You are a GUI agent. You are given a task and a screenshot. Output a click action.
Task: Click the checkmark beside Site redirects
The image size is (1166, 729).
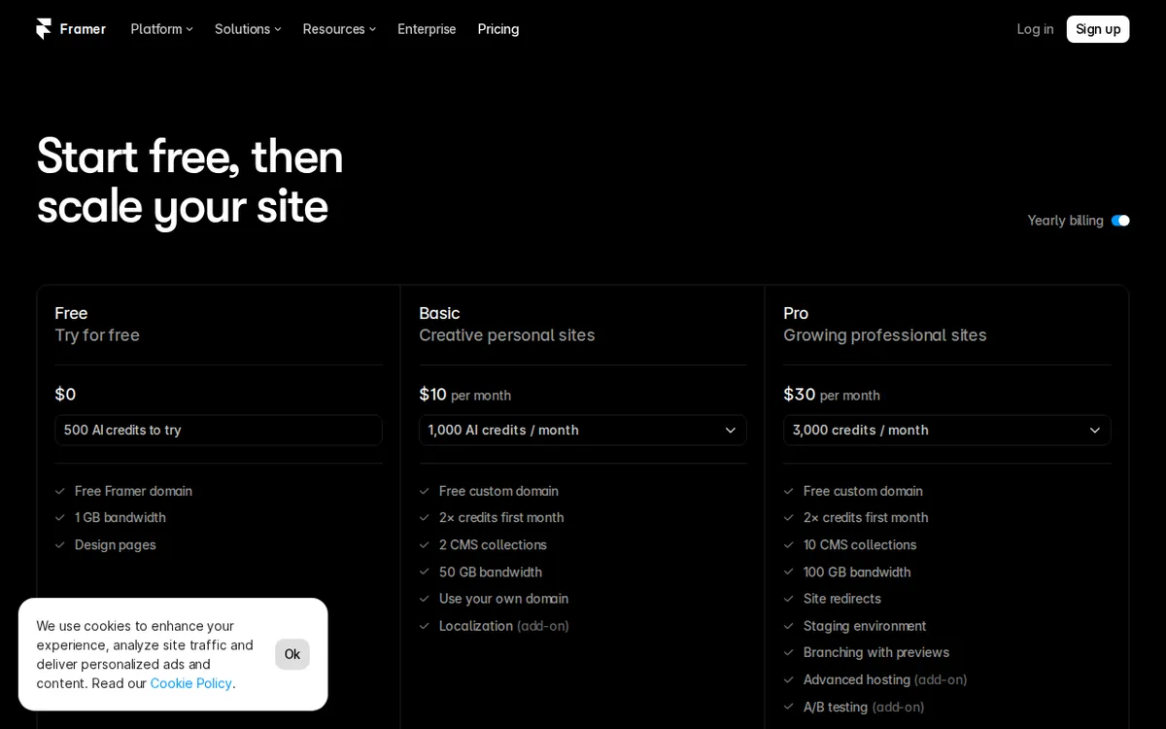789,599
